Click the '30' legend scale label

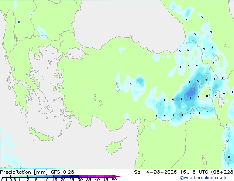click(80, 180)
